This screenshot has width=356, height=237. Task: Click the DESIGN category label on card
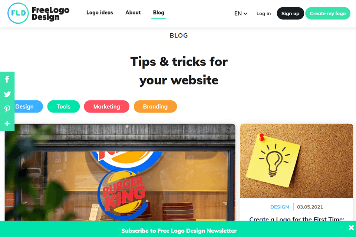click(280, 207)
